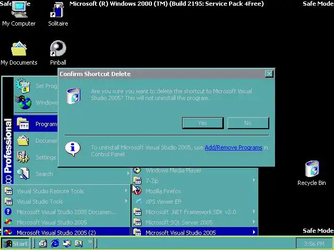
Task: Open Settings in the Start menu
Action: click(36, 157)
